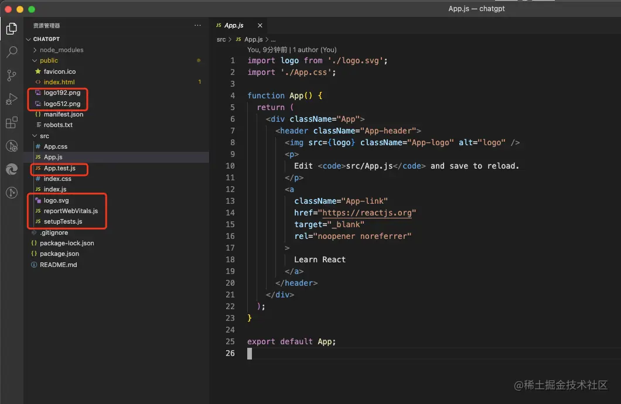Viewport: 621px width, 404px height.
Task: Open package.json file
Action: pos(59,254)
